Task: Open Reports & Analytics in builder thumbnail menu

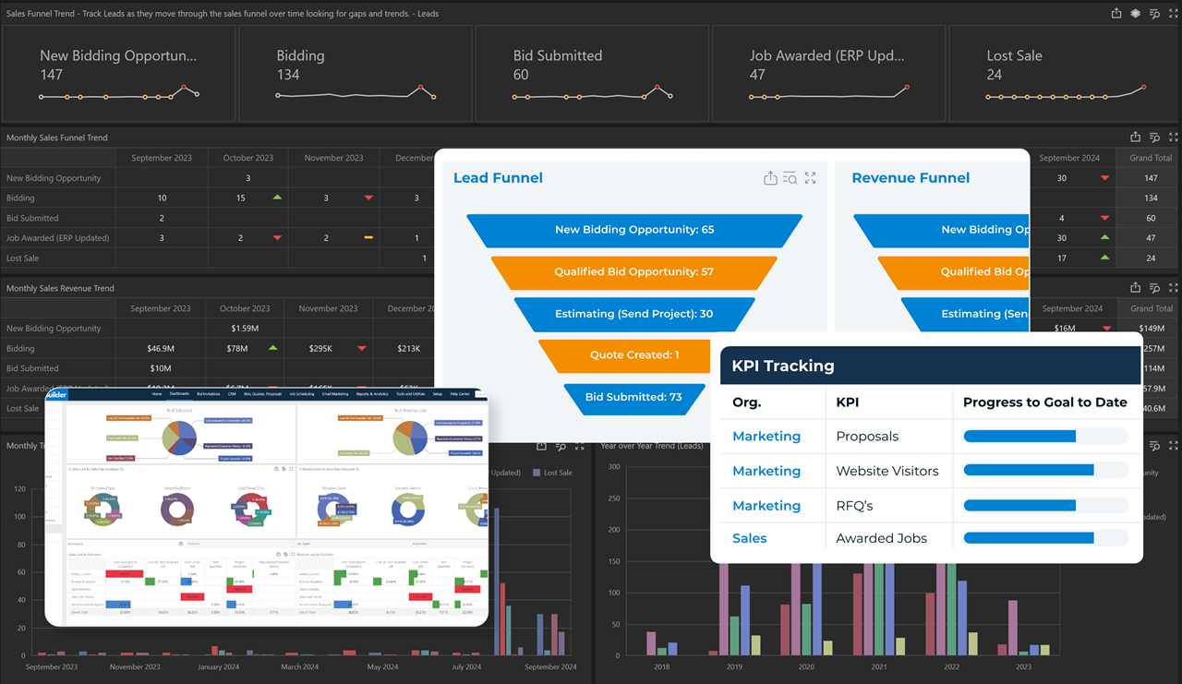Action: click(374, 394)
